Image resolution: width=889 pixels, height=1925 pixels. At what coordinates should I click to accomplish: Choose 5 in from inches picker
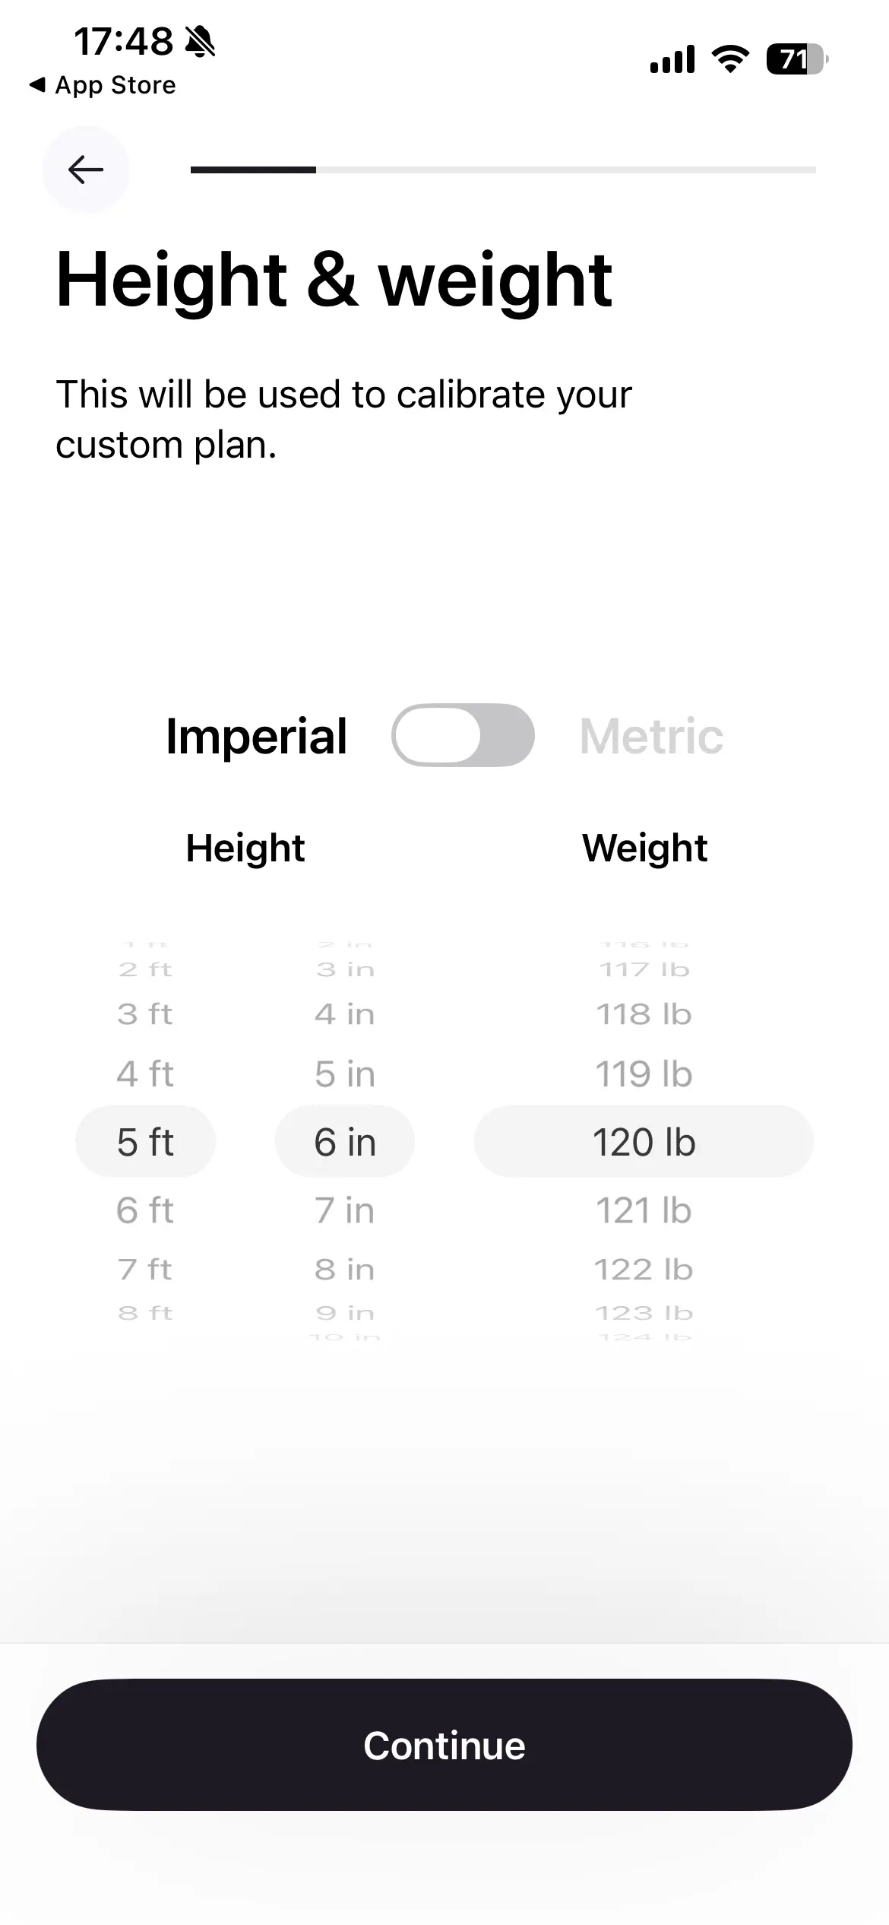[x=345, y=1073]
